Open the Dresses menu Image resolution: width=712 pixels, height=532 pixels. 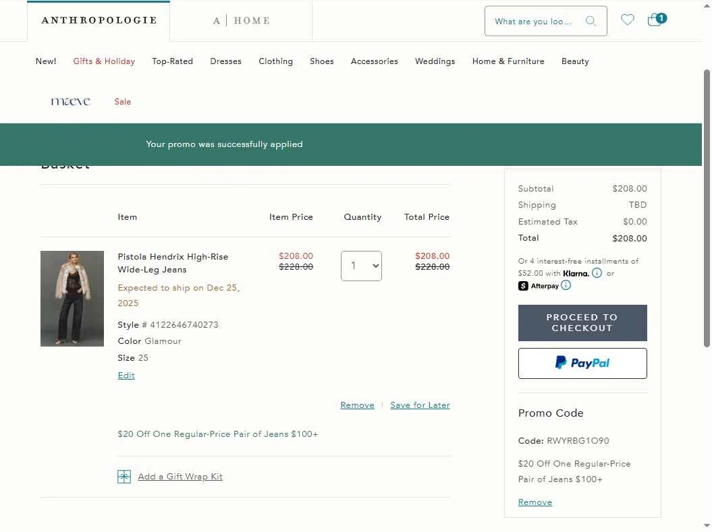click(x=225, y=61)
